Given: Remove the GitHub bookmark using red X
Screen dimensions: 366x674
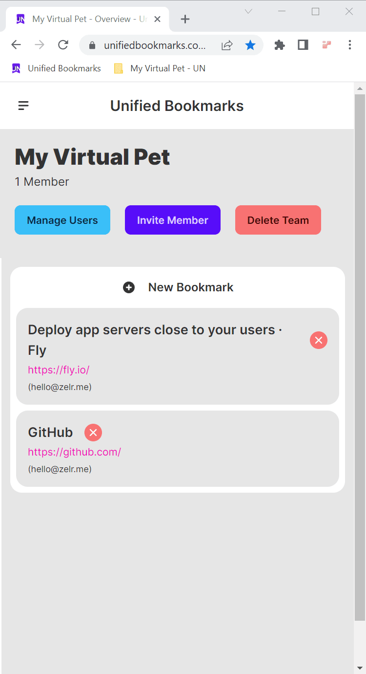Looking at the screenshot, I should point(93,433).
